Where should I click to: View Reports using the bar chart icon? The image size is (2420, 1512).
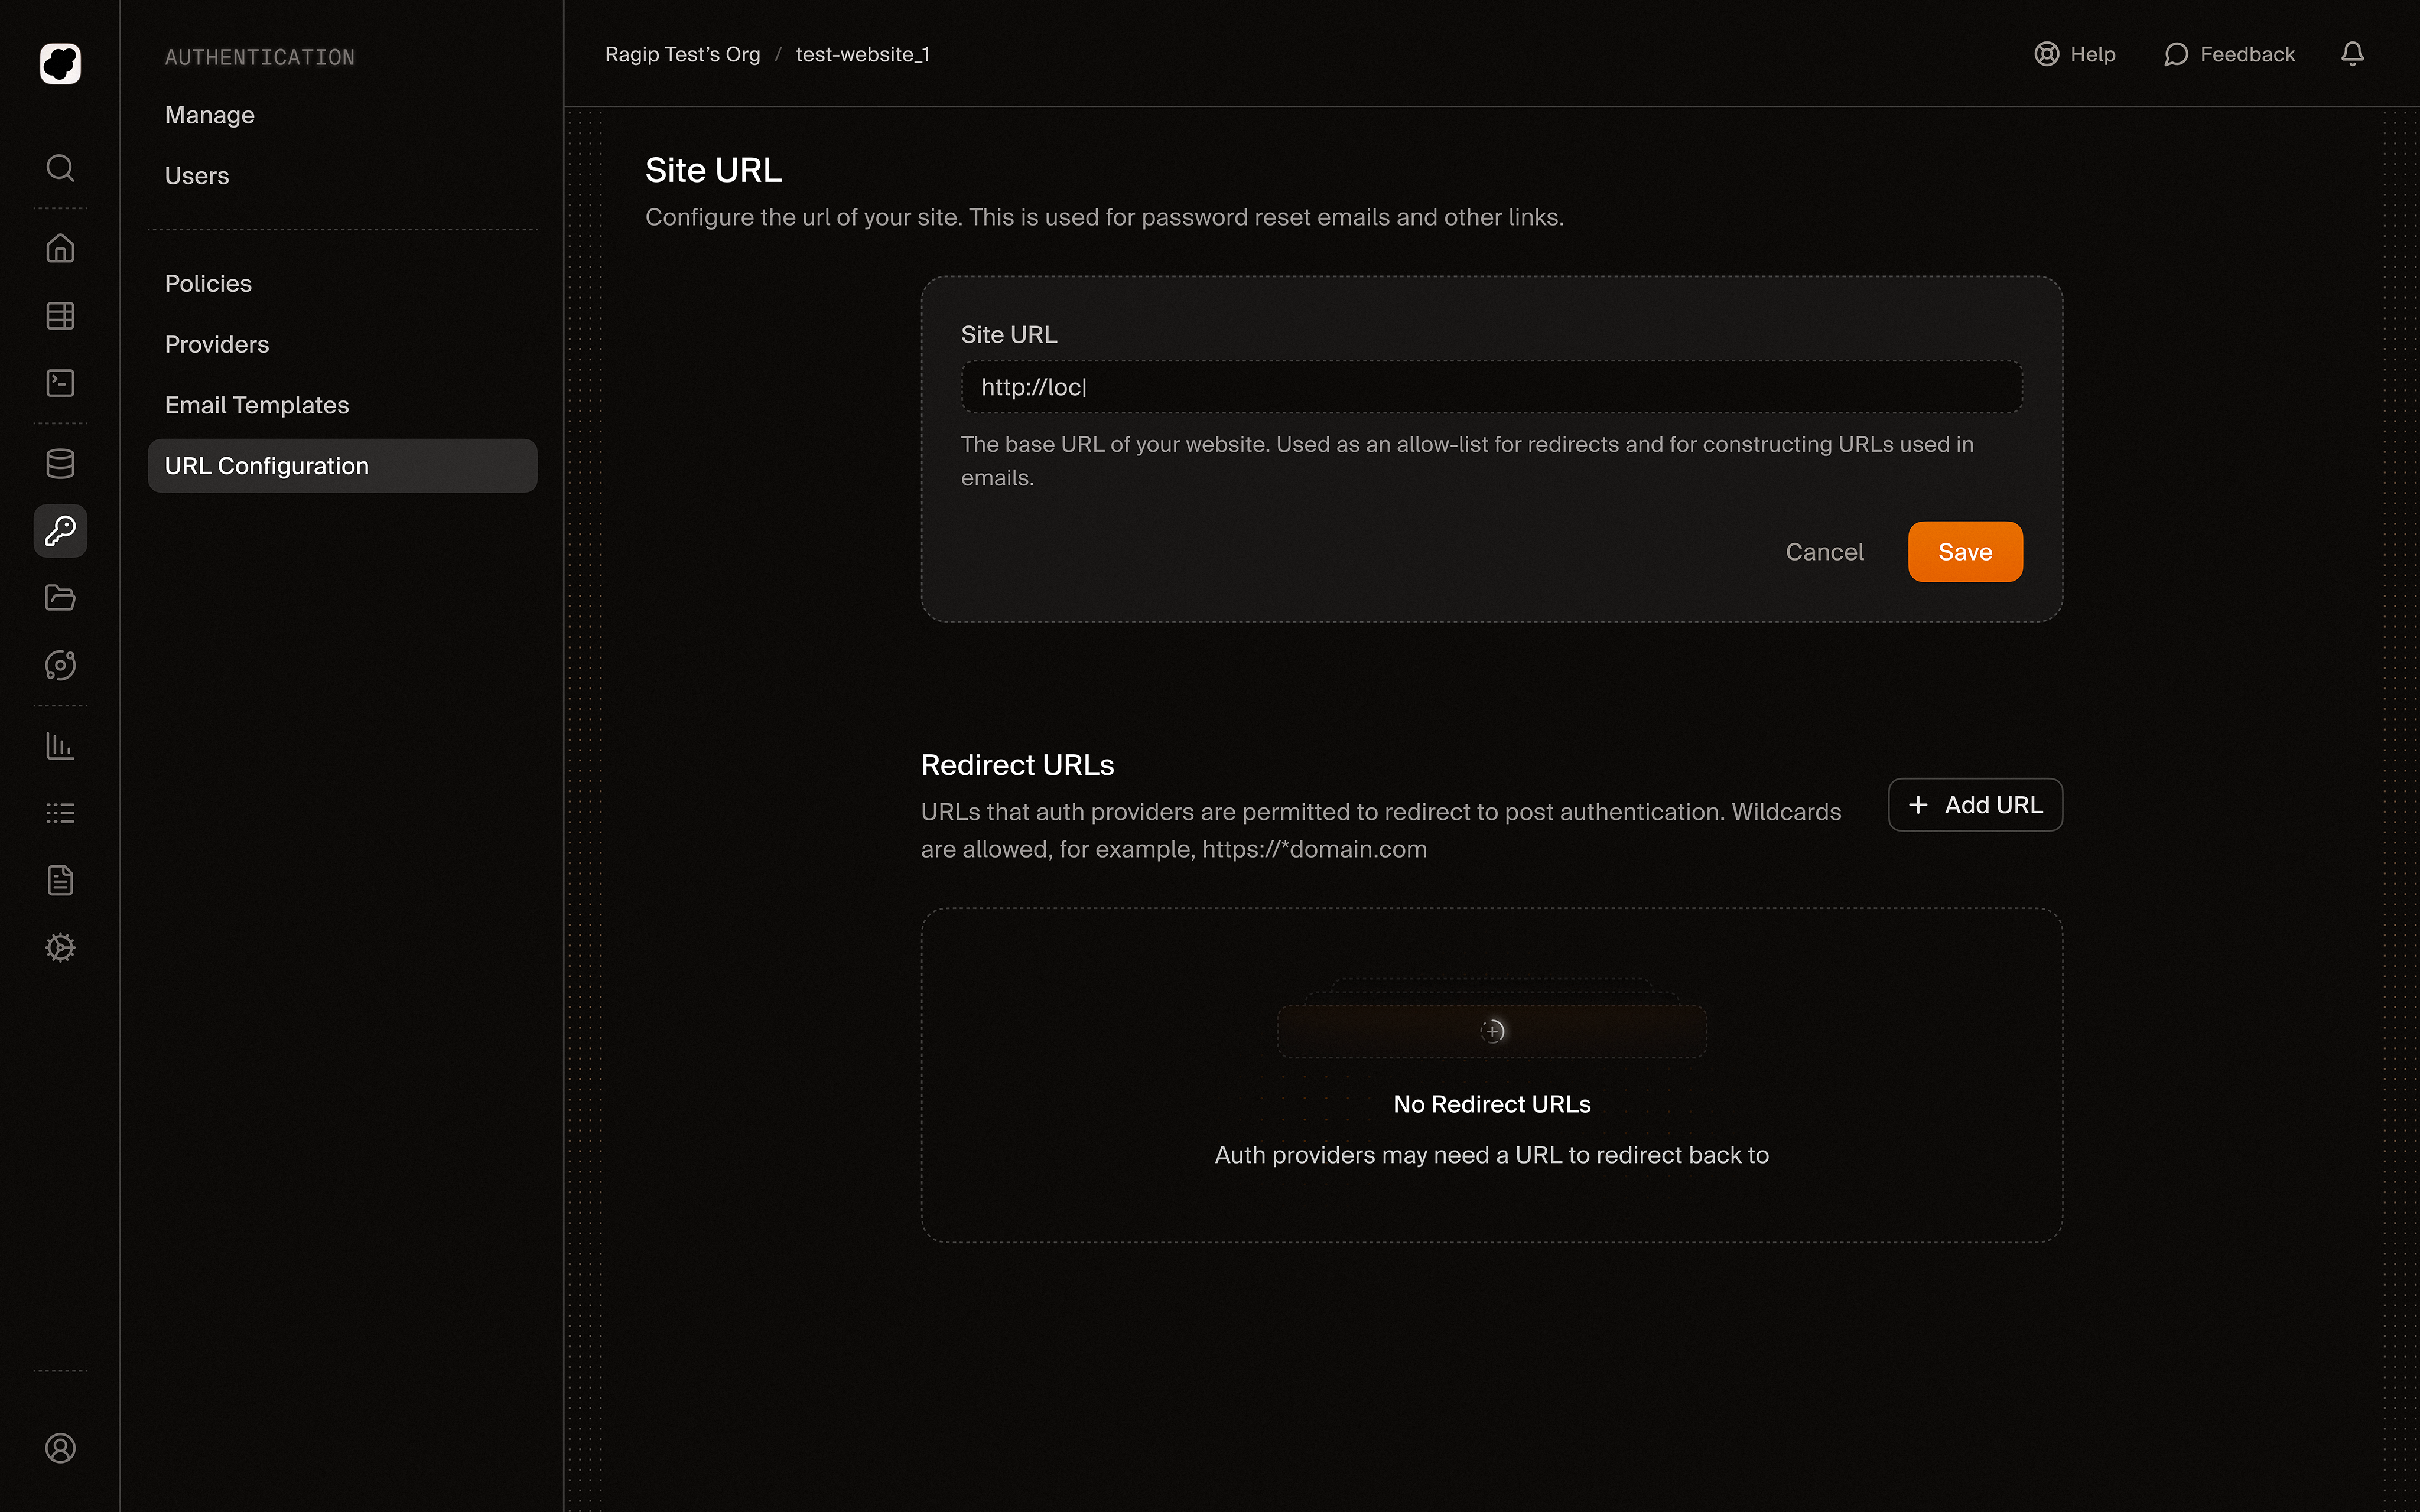(x=60, y=746)
